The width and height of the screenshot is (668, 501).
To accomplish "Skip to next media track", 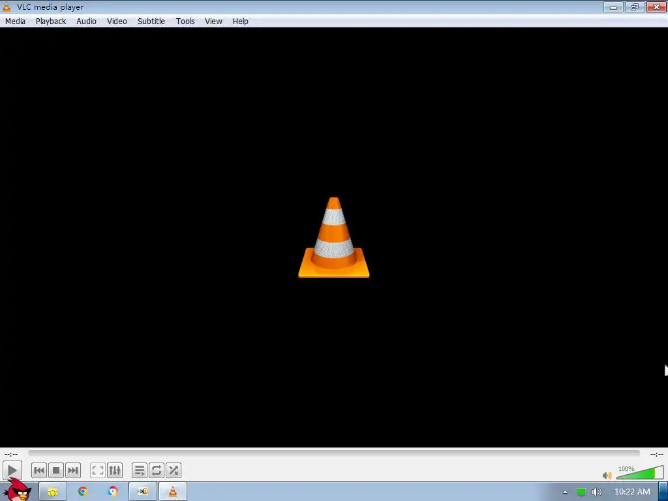I will (73, 470).
